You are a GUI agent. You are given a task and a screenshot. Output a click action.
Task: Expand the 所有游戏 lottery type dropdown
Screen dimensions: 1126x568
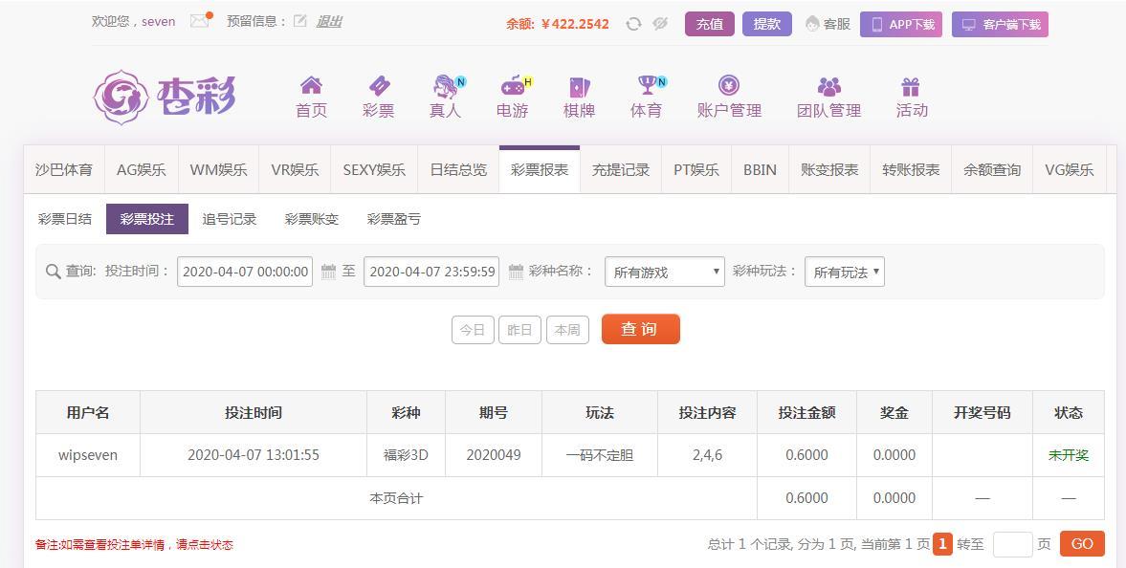[x=665, y=272]
